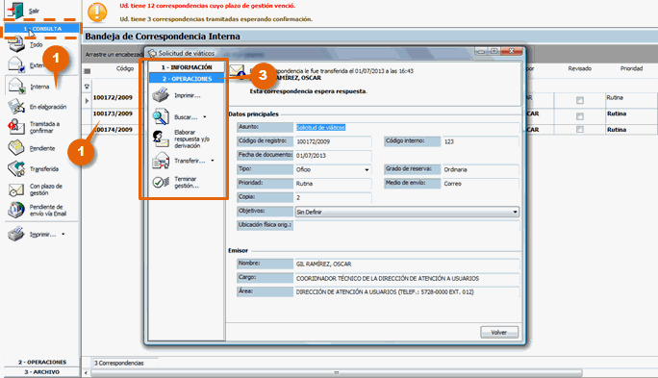Select grid row 100173/2009

click(113, 113)
